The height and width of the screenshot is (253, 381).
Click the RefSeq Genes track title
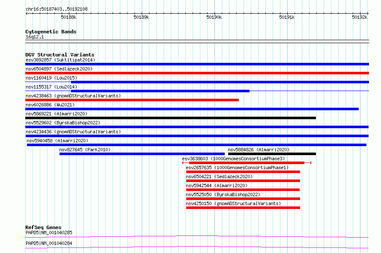pos(43,227)
